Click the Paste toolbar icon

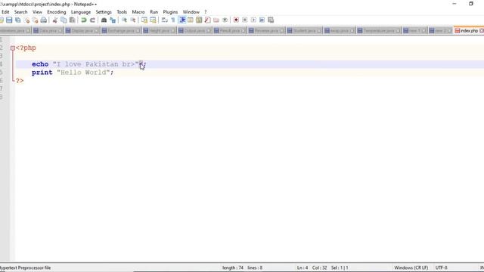[73, 20]
